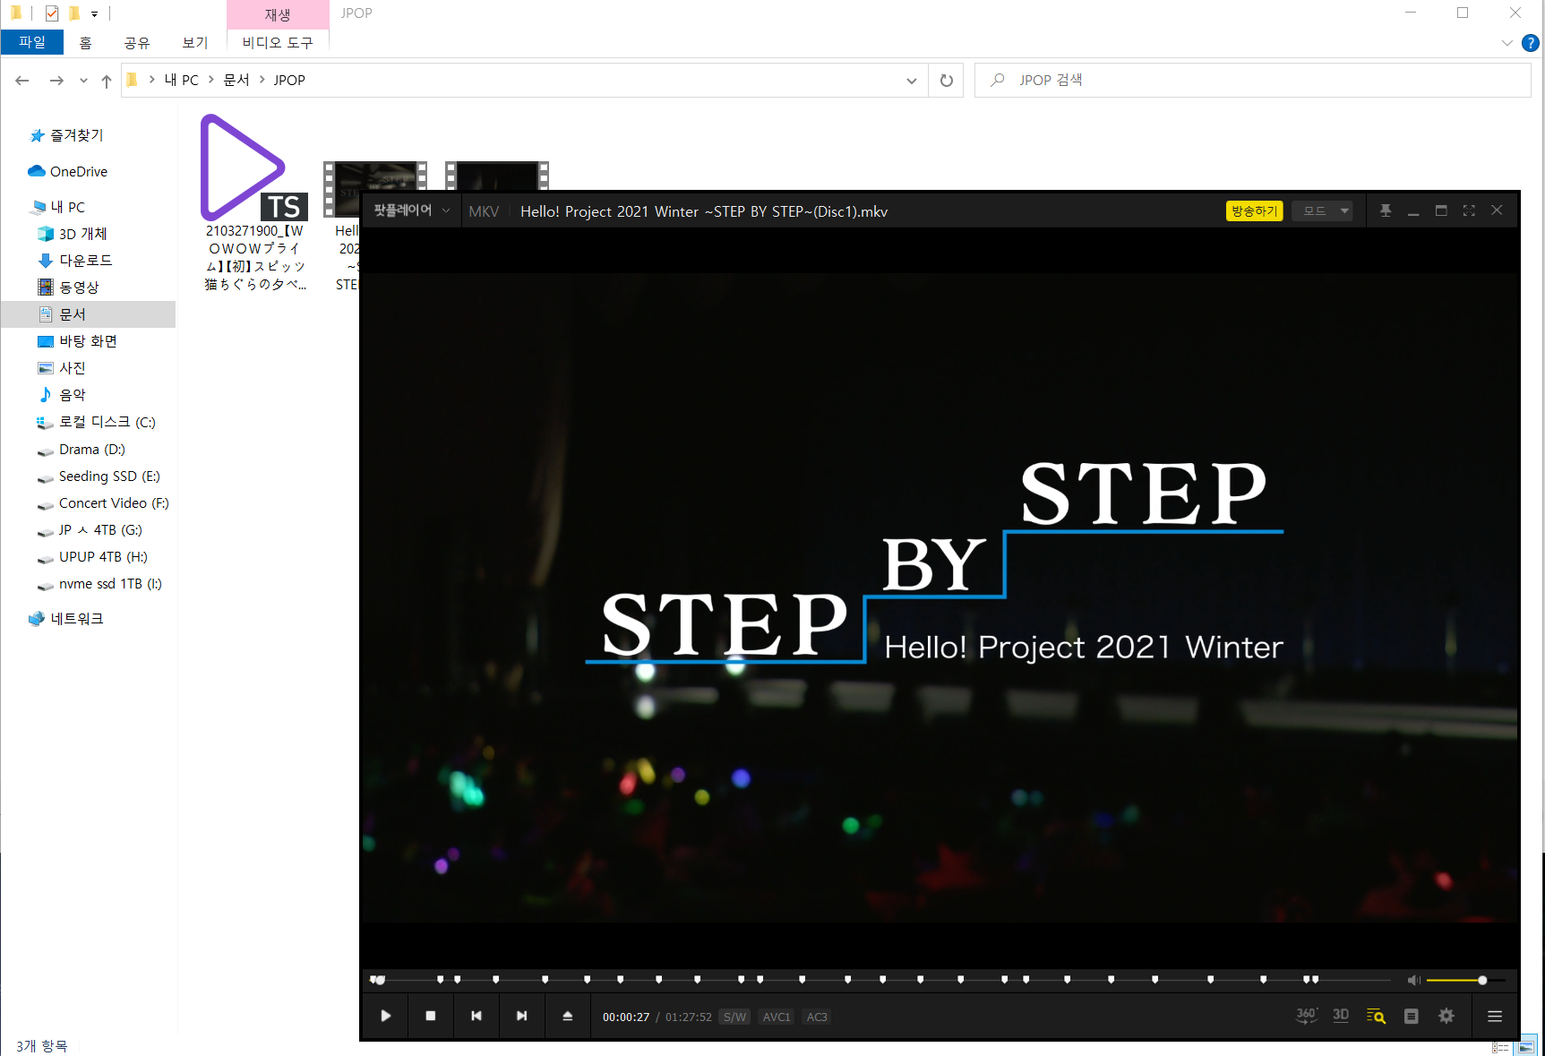
Task: Click the AVC1 video codec label
Action: click(x=777, y=1017)
